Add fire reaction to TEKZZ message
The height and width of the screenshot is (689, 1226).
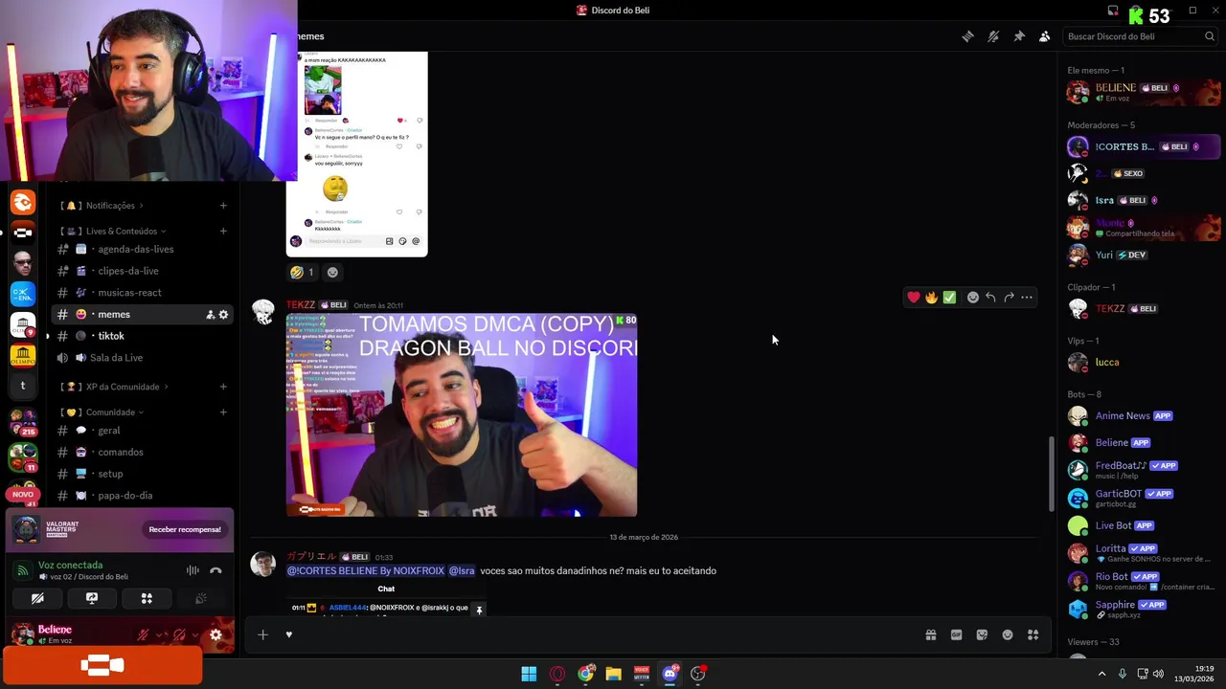[x=931, y=298]
